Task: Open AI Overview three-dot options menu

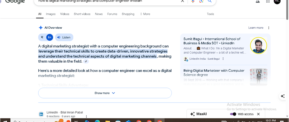Action: tap(269, 28)
